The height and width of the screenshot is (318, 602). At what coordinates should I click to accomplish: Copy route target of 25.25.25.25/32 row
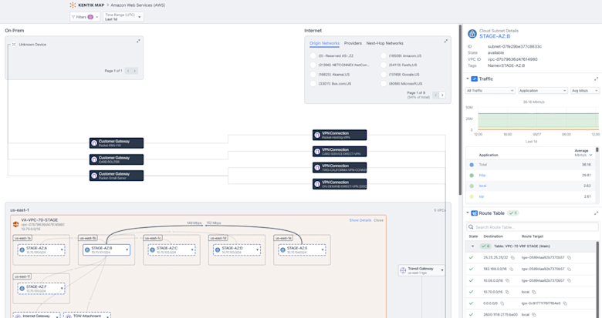click(x=569, y=258)
